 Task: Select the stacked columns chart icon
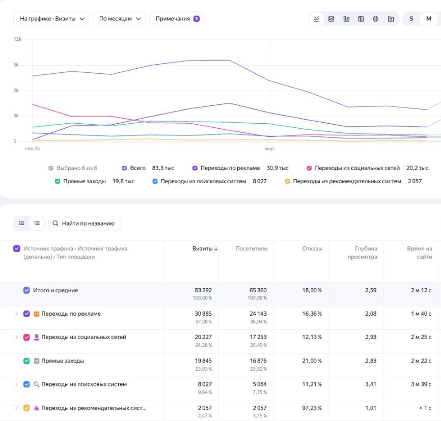point(361,19)
